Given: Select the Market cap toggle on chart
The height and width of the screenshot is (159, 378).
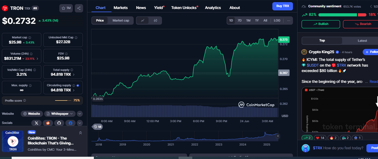Looking at the screenshot, I should [x=121, y=21].
